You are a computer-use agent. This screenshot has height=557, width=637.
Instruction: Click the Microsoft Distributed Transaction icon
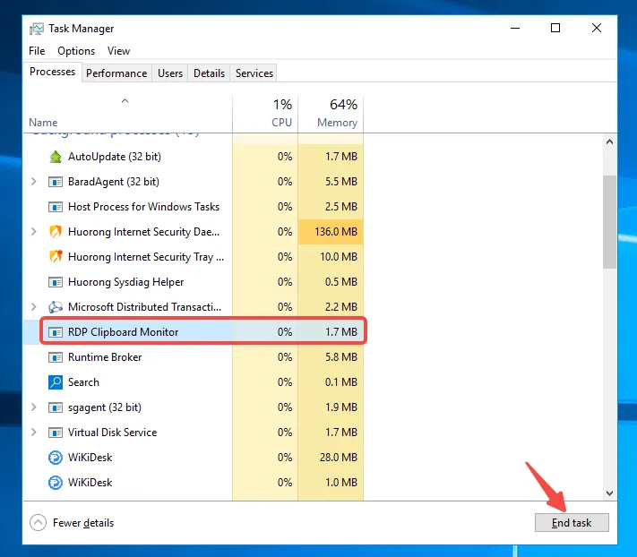click(56, 307)
